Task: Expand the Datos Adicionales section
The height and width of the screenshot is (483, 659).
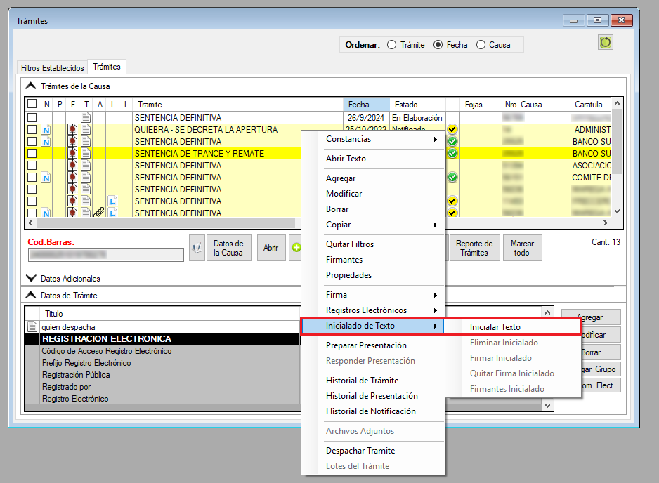Action: (x=31, y=279)
